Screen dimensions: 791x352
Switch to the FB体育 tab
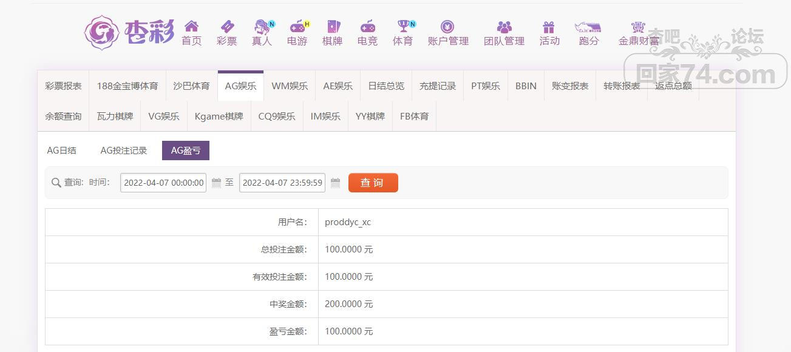tap(415, 116)
